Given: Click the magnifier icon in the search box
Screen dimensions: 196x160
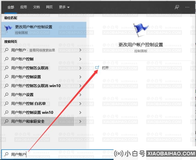Looking at the screenshot, I should pyautogui.click(x=6, y=154).
